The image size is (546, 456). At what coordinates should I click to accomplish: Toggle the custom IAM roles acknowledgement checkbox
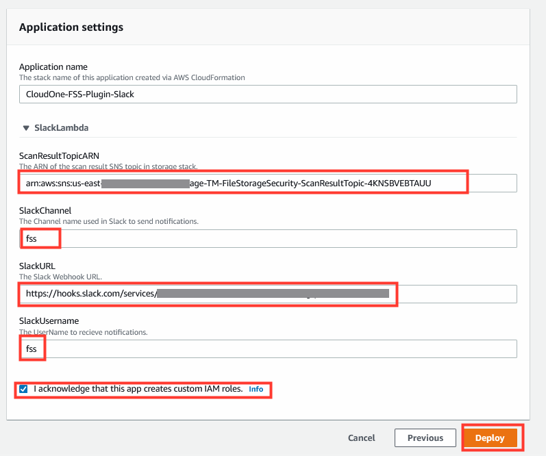click(23, 389)
